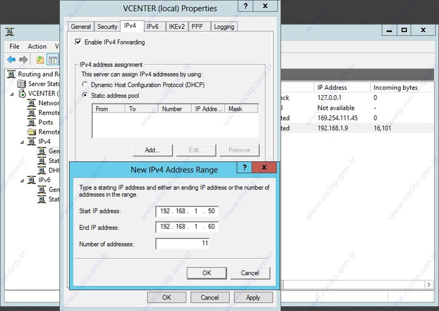Select Dynamic Host Configuration Protocol radio button
Viewport: 439px width, 311px height.
coord(85,84)
